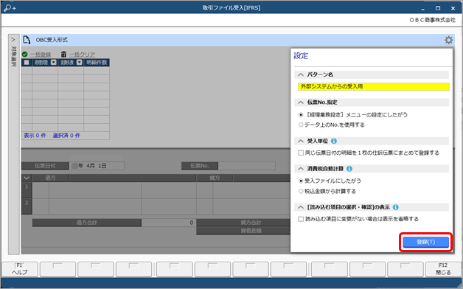The image size is (463, 289).
Task: Expand the 対象選択 side panel arrow
Action: coord(13,40)
